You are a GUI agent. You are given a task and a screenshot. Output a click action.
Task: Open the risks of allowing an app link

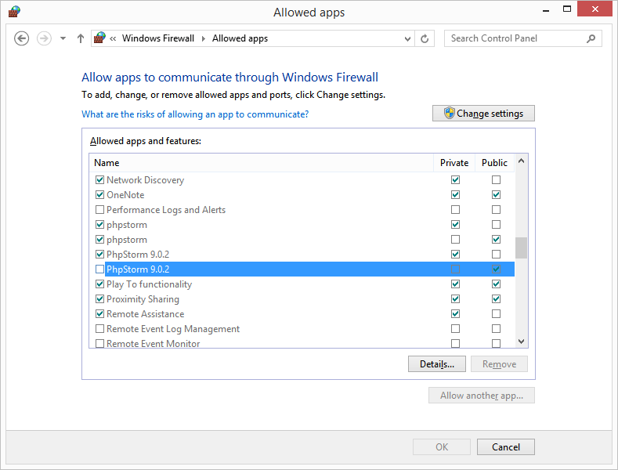[x=195, y=114]
